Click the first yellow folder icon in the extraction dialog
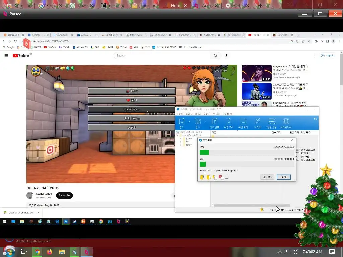 (202, 177)
